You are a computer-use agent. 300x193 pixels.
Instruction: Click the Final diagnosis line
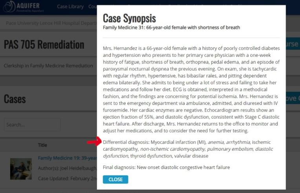166,168
